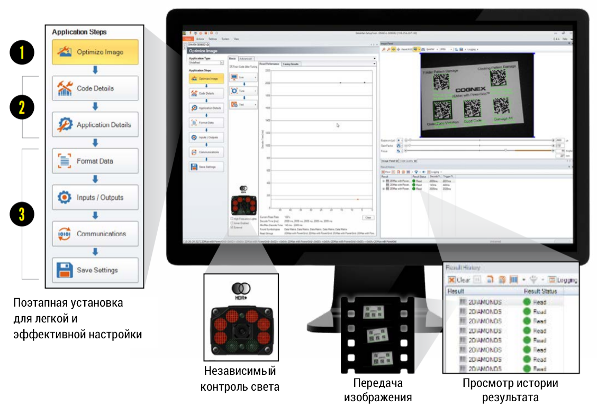Switch to the Code Quality bottom tab

pos(408,161)
